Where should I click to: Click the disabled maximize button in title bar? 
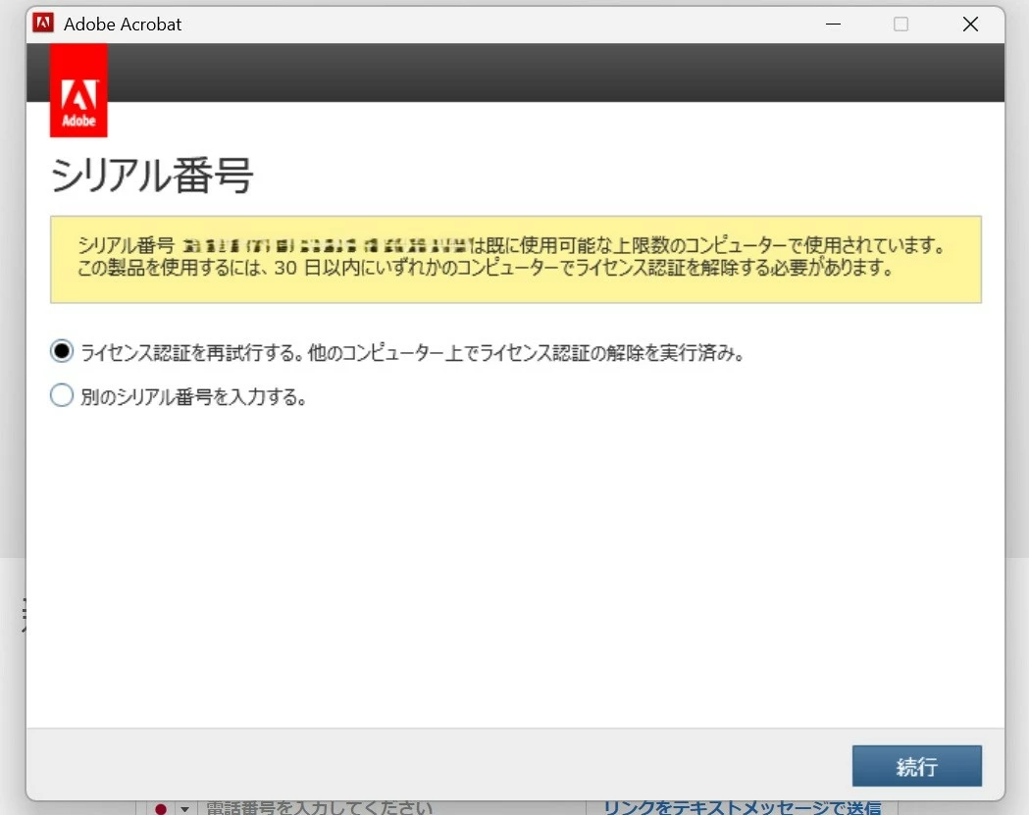(901, 25)
